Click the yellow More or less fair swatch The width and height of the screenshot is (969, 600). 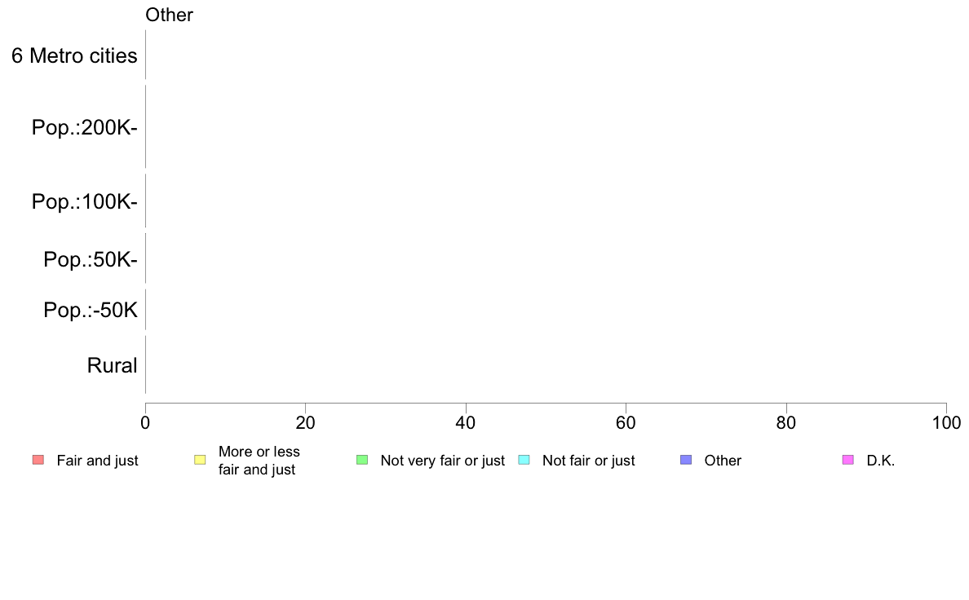click(x=200, y=460)
